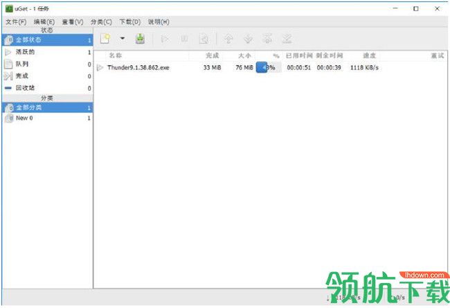450x308 pixels.
Task: Select 全部分类 in the category list
Action: click(48, 108)
